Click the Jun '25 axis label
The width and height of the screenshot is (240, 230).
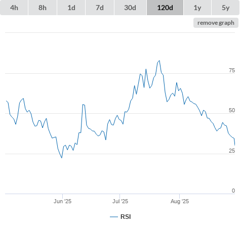click(62, 201)
